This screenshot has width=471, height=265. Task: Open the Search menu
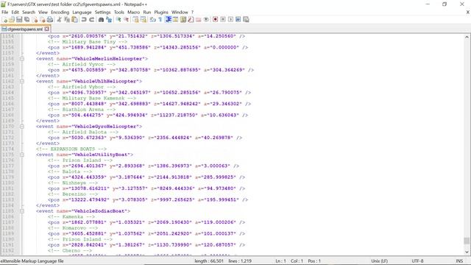point(29,13)
